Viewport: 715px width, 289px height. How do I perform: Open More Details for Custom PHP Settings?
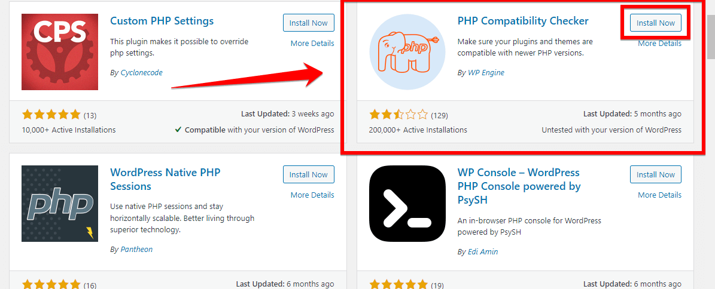pos(312,44)
